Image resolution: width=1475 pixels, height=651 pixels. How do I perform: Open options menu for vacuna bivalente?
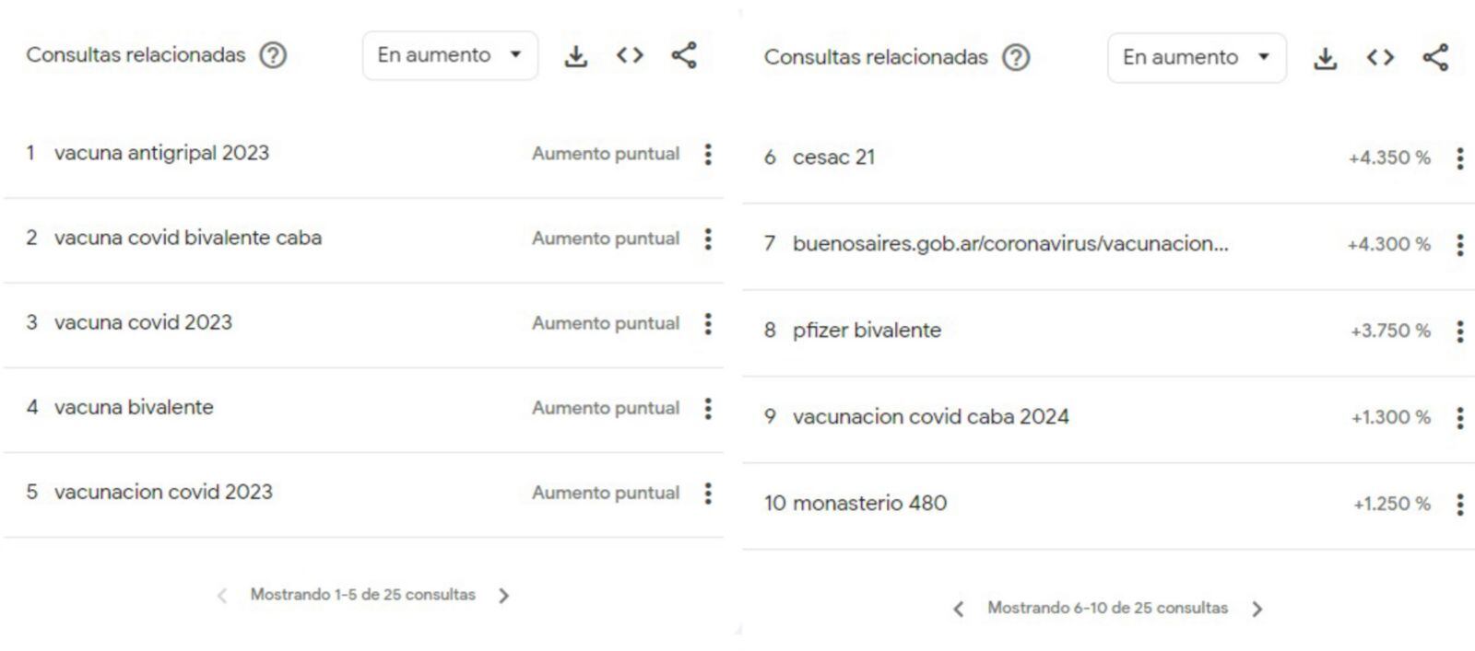[x=708, y=408]
